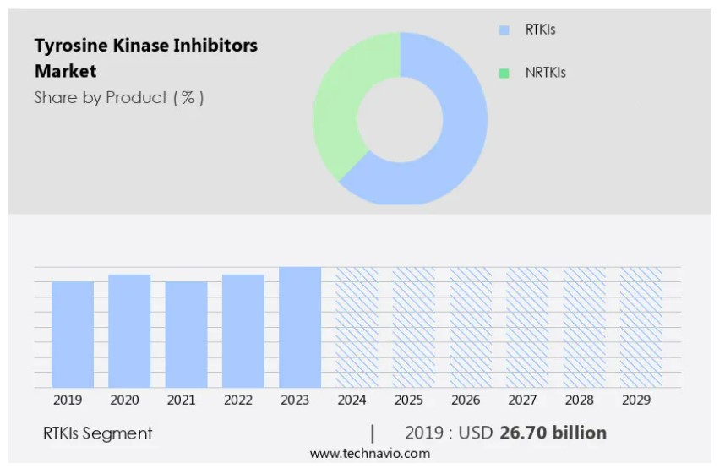Click the hatched 2028 forecast bar
Image resolution: width=725 pixels, height=474 pixels.
click(x=584, y=328)
